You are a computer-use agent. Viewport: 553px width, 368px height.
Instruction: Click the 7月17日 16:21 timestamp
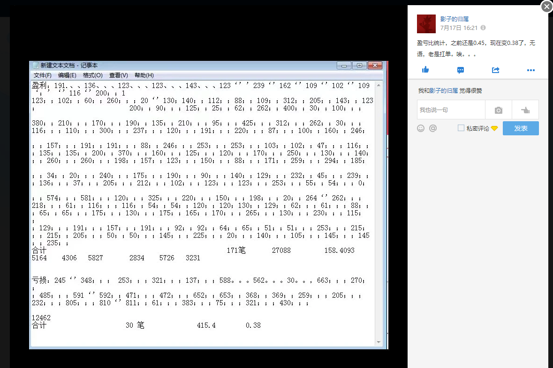click(x=459, y=28)
